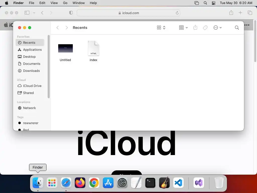Select Applications in Finder sidebar
This screenshot has width=257, height=193.
pos(30,50)
